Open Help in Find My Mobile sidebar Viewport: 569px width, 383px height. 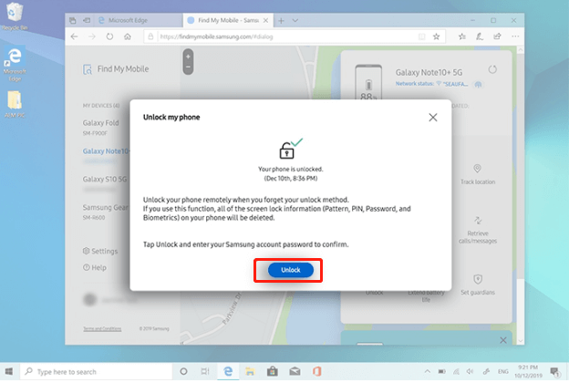click(x=95, y=267)
